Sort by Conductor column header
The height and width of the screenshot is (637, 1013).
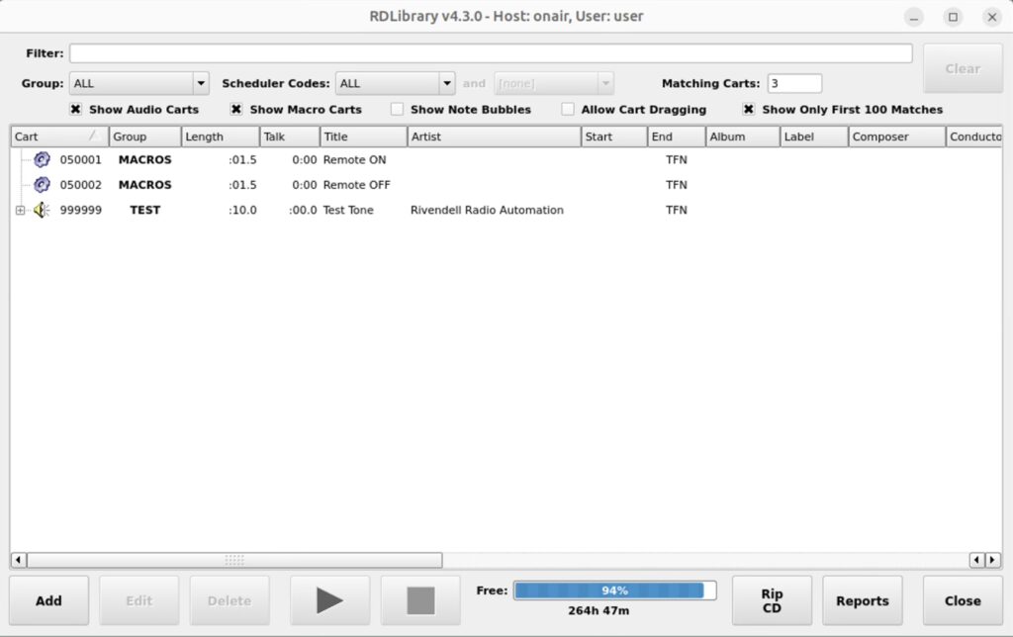coord(974,136)
